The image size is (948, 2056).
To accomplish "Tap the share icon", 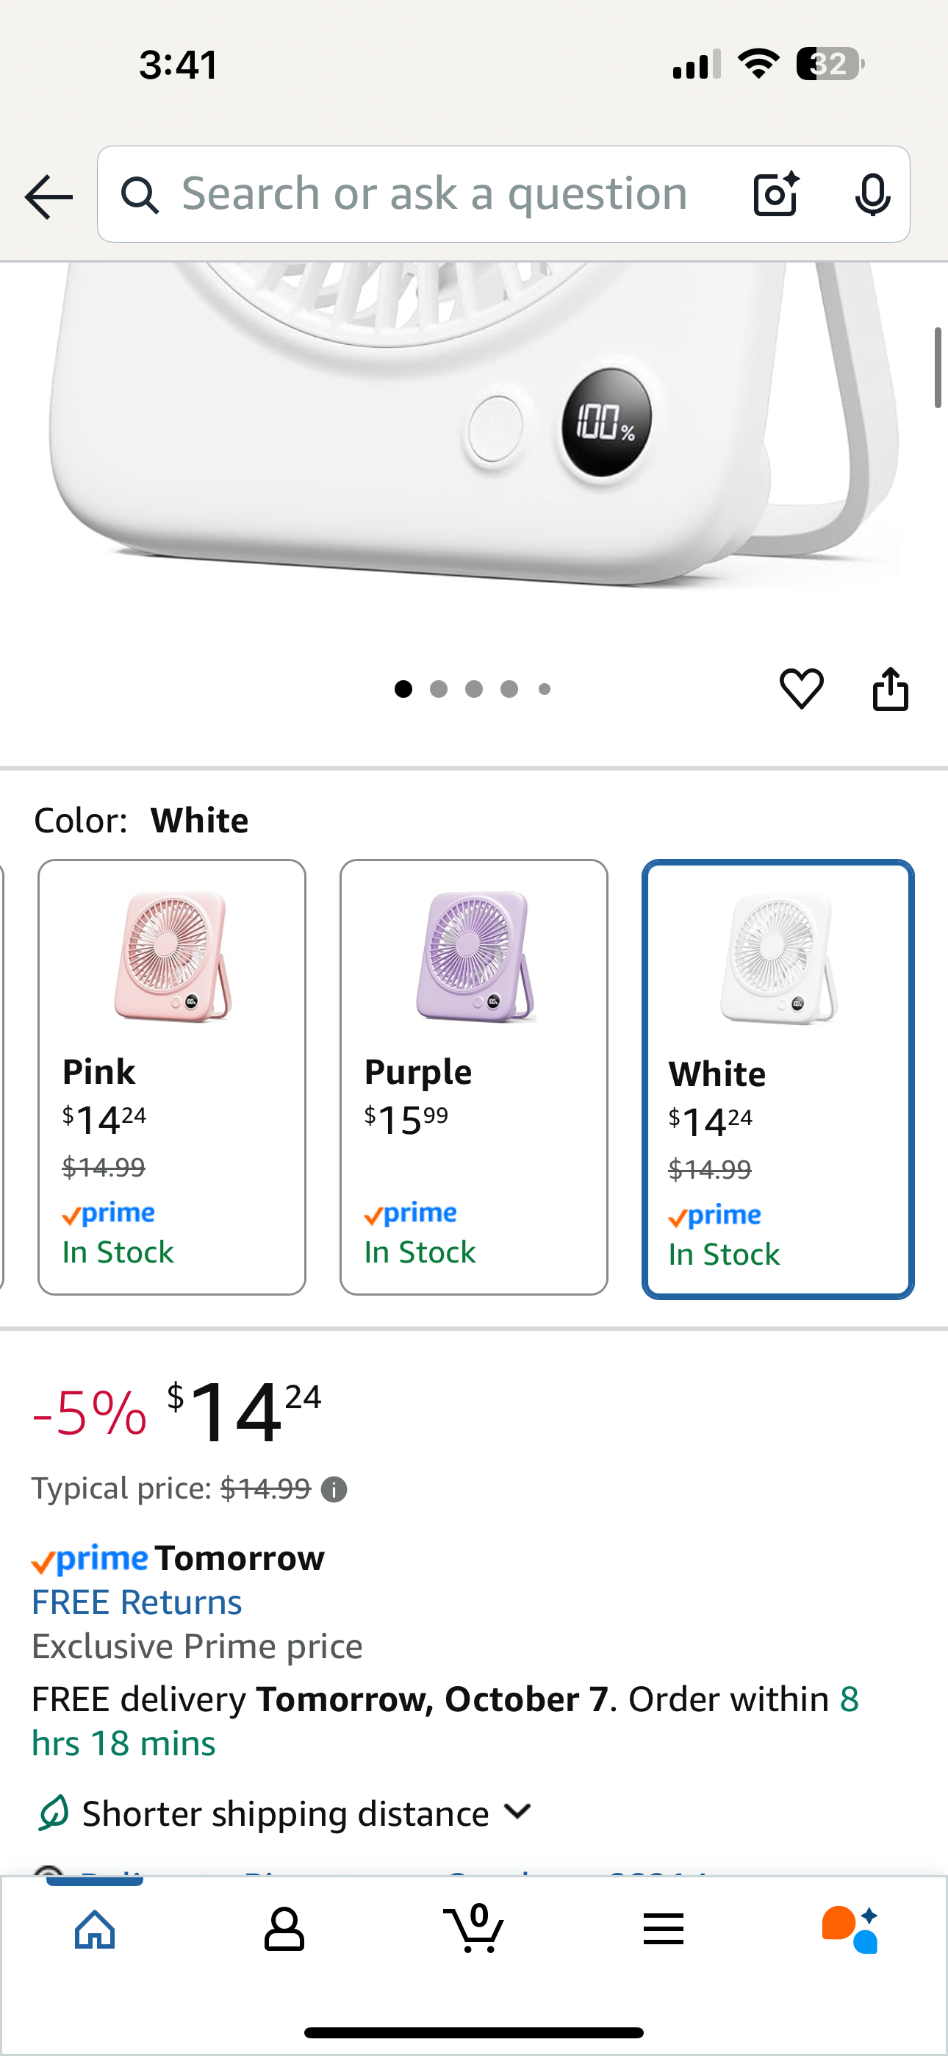I will [x=891, y=688].
